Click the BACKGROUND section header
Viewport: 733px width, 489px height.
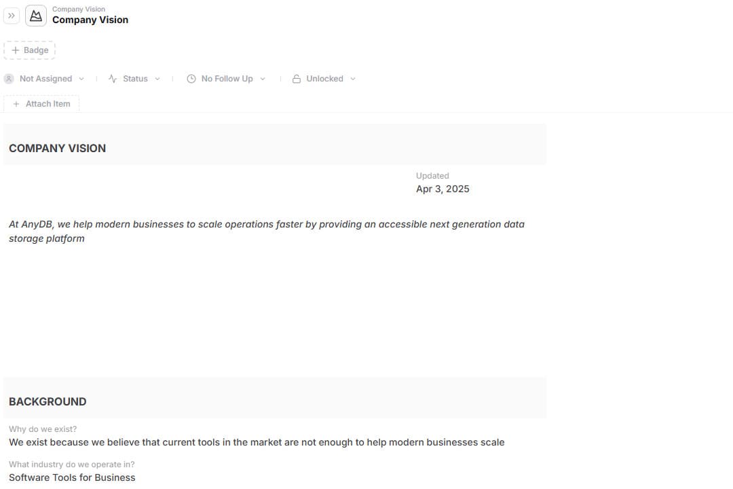point(48,401)
